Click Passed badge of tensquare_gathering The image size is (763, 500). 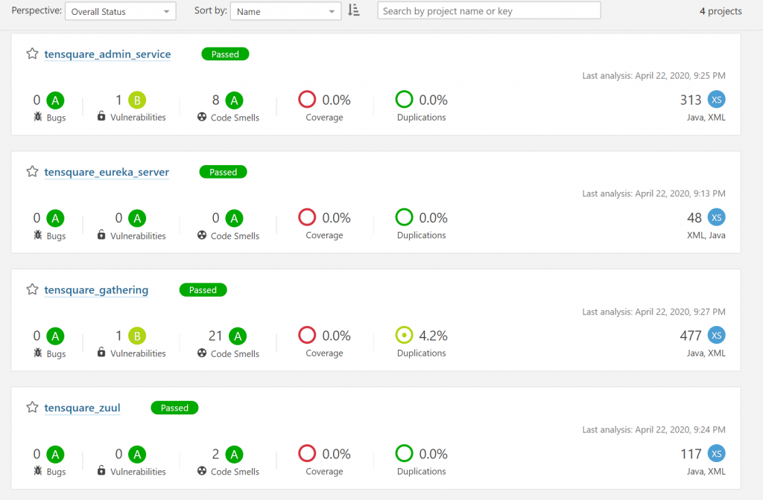pyautogui.click(x=203, y=290)
